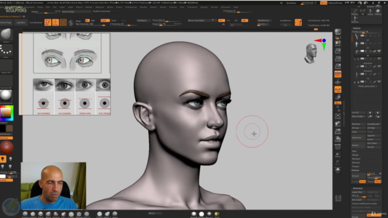This screenshot has height=218, width=388.
Task: Open the white material sphere selector
Action: [6, 96]
